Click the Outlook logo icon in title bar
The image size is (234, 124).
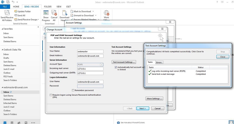[x=3, y=2]
